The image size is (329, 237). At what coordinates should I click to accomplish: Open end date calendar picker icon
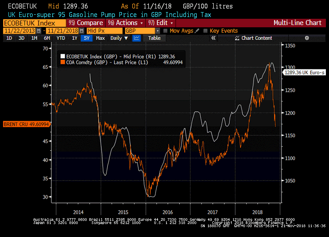(82, 31)
